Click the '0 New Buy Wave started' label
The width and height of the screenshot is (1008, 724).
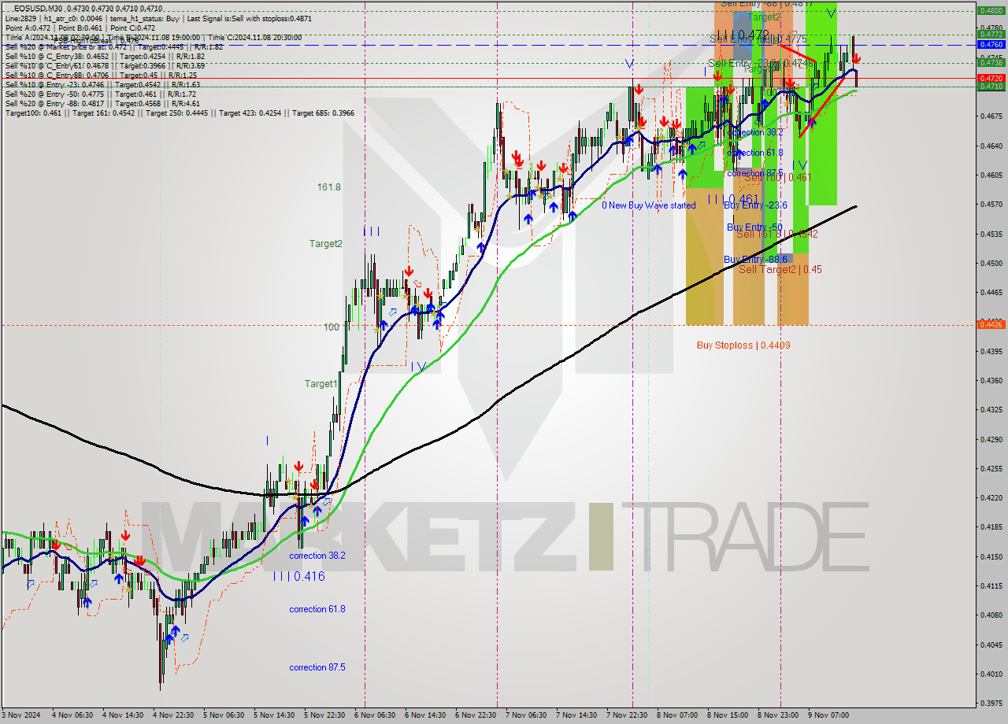649,205
